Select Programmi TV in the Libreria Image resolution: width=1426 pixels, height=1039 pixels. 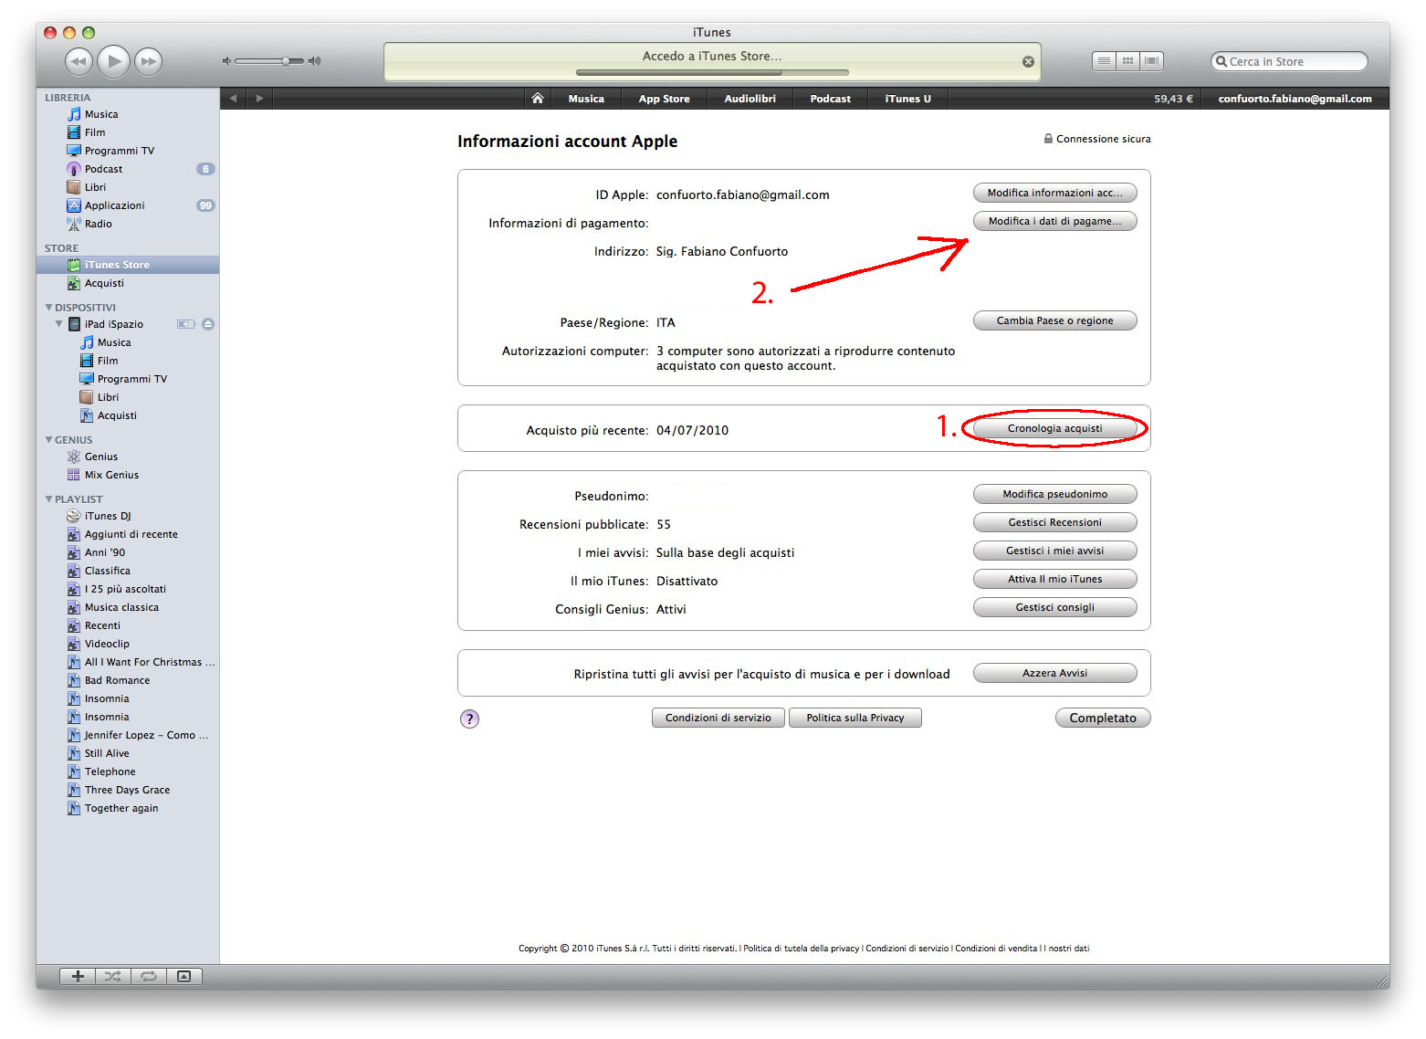click(x=128, y=151)
